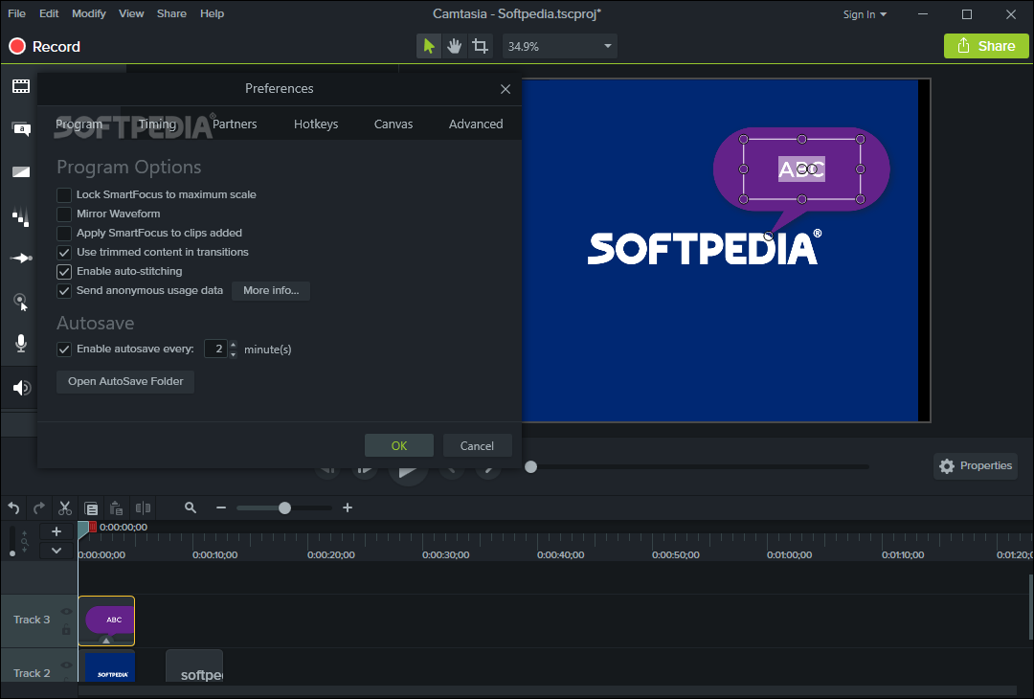This screenshot has height=699, width=1034.
Task: Open the Help menu
Action: tap(212, 13)
